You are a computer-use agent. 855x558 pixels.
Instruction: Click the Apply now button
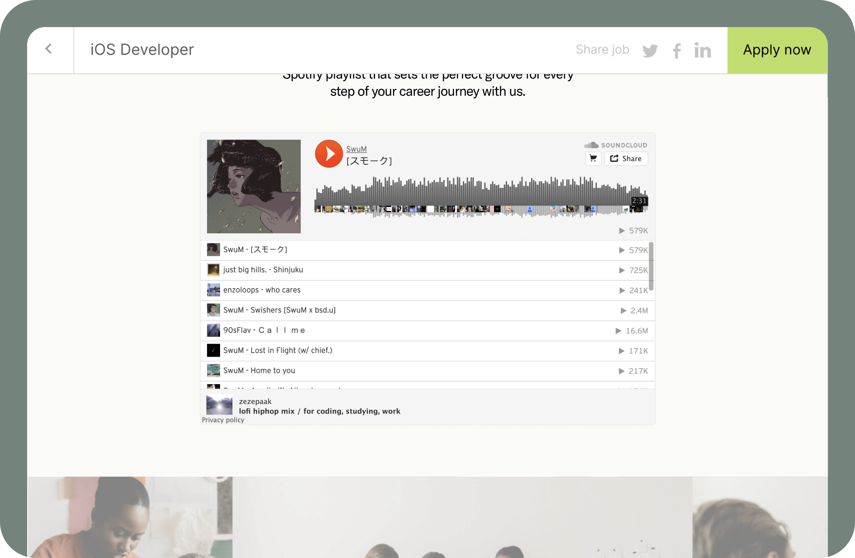pyautogui.click(x=777, y=50)
